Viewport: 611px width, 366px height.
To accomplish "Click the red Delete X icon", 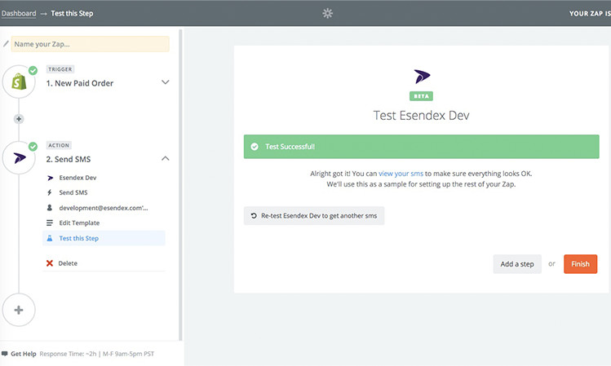I will click(x=50, y=263).
